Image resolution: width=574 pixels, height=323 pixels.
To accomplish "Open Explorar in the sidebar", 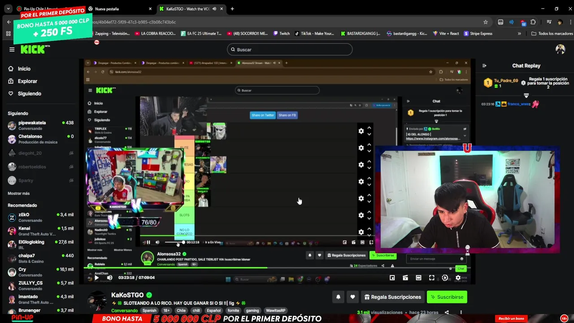I will pyautogui.click(x=22, y=81).
